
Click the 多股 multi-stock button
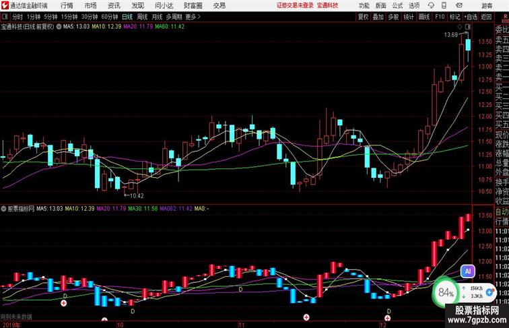[393, 17]
